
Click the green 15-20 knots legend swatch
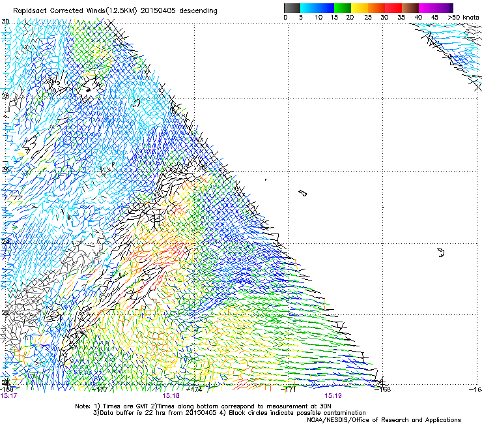343,8
